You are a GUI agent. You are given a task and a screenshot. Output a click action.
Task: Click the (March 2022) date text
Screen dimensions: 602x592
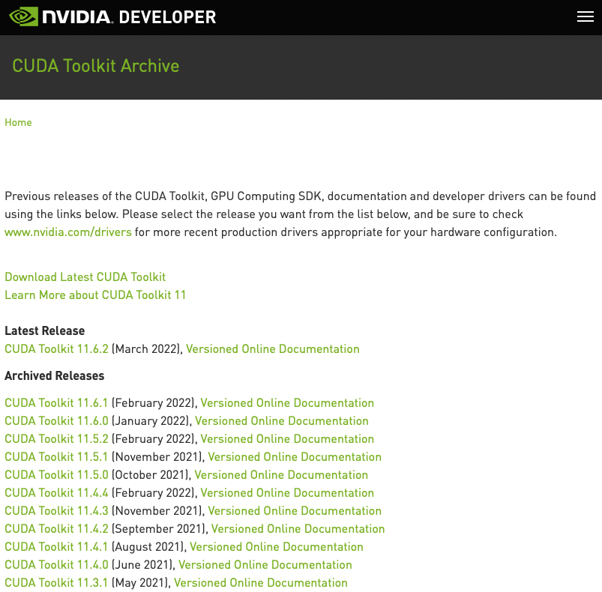[x=145, y=349]
